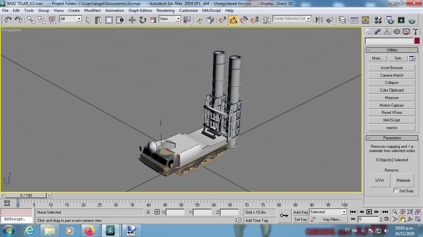Open the Graph Editors menu
The image size is (423, 237).
[x=140, y=11]
